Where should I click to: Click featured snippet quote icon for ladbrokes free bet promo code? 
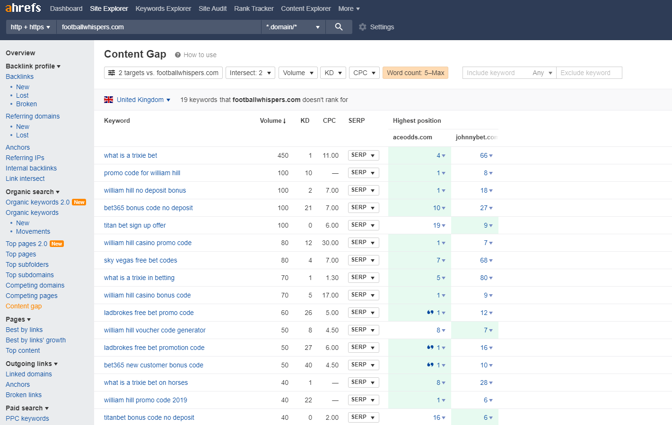(430, 312)
